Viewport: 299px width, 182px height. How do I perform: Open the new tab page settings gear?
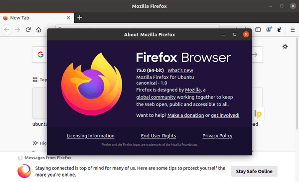pyautogui.click(x=285, y=47)
